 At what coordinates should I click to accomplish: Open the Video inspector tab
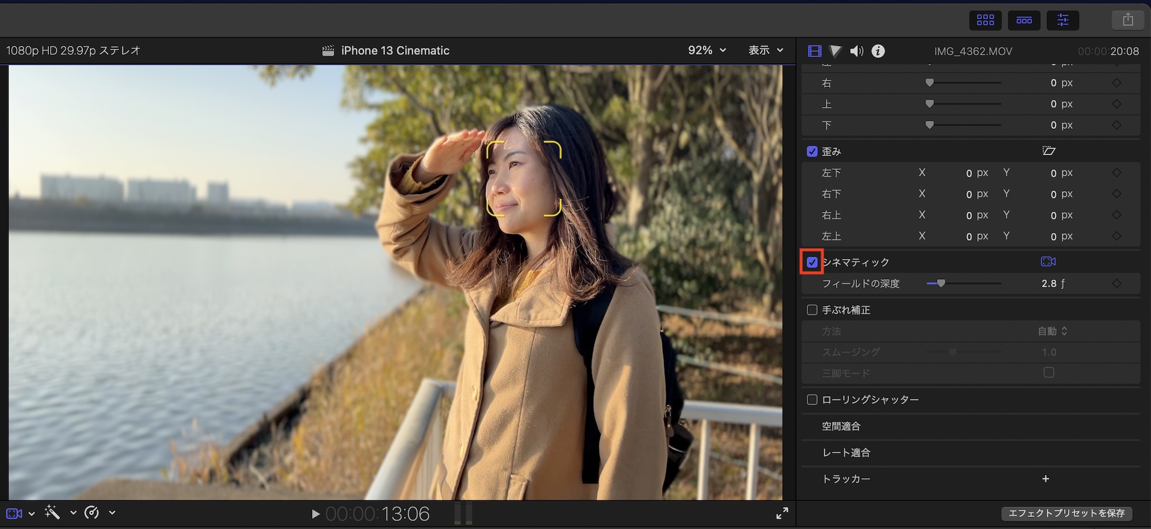814,51
